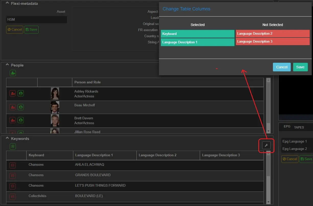Delete the AHLA EL ACHWAQ keyword row
The image size is (313, 206).
[x=13, y=165]
